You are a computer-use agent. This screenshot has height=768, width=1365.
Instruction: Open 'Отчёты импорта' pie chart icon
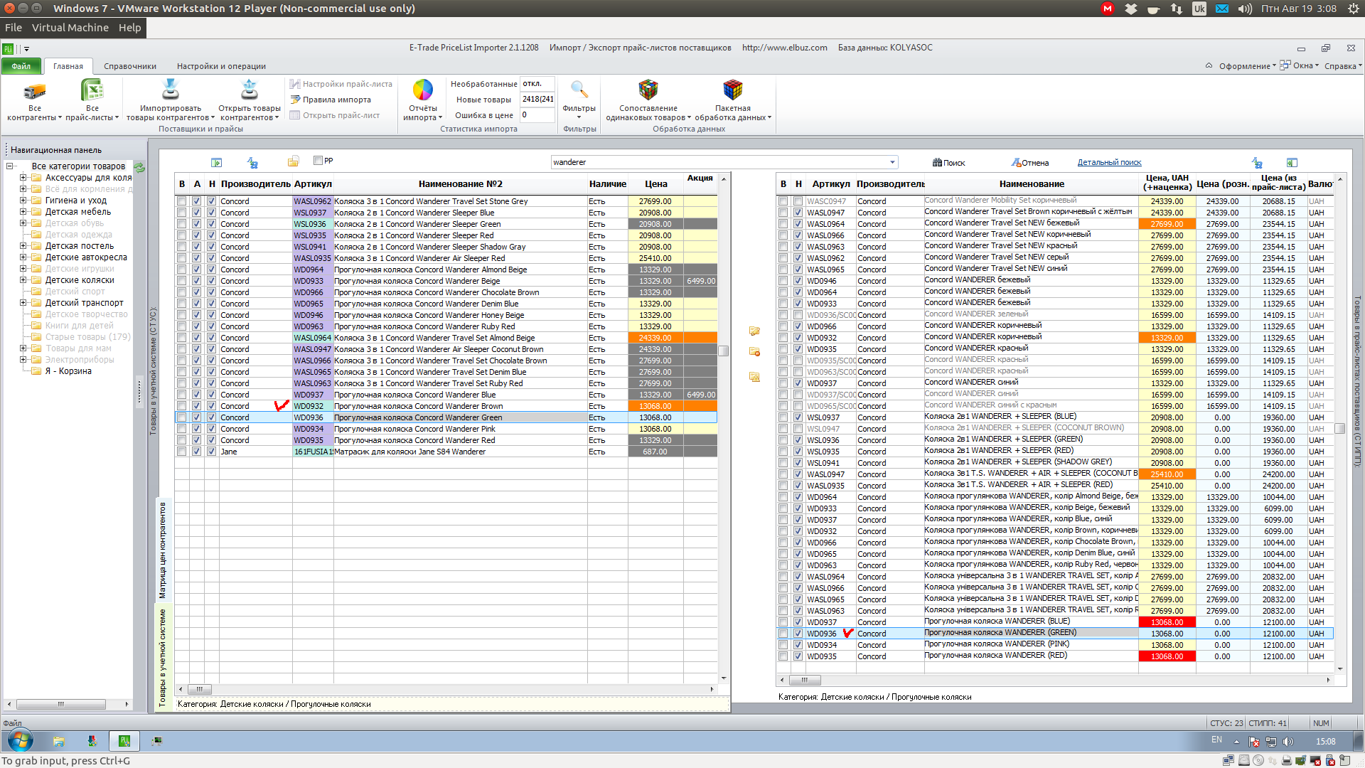click(423, 90)
